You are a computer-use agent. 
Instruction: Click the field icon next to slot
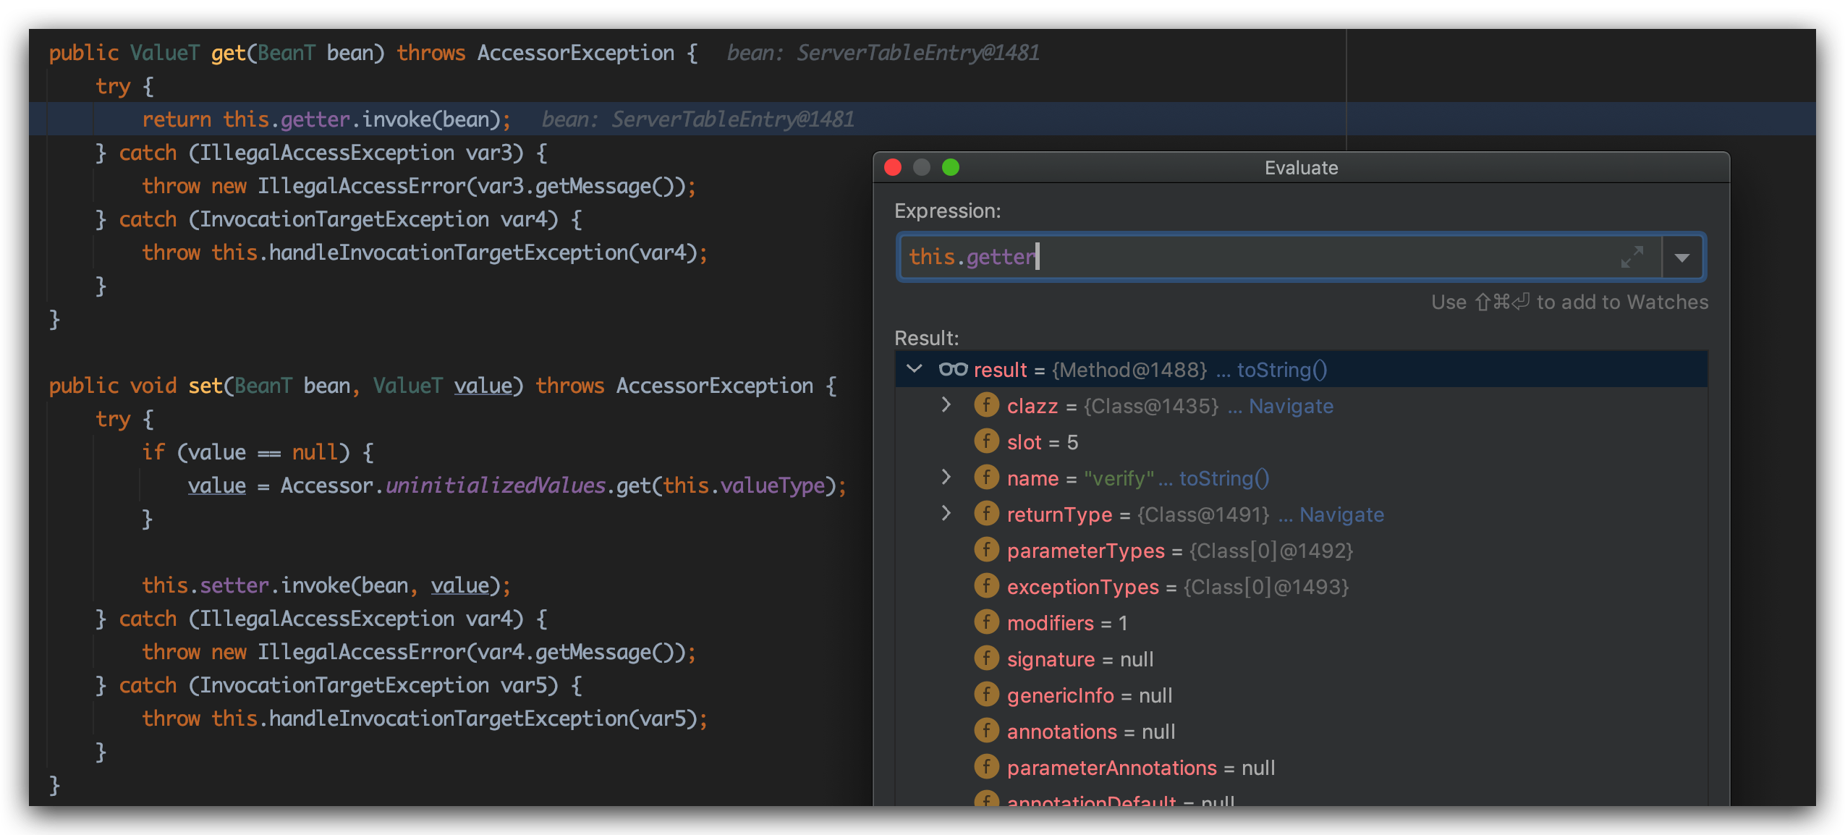click(986, 441)
